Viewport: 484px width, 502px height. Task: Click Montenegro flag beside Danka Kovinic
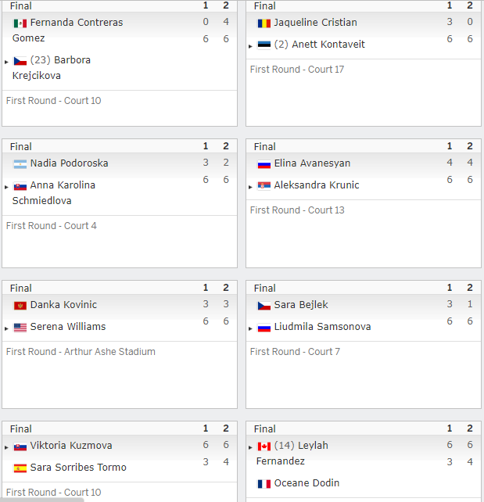[20, 306]
